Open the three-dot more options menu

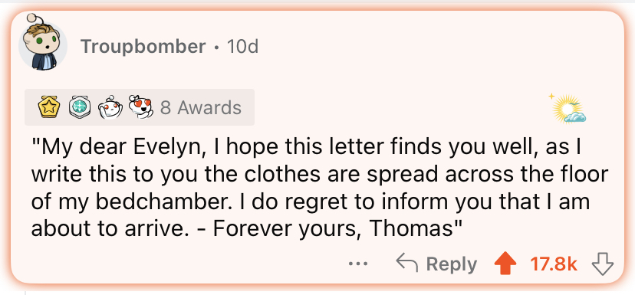[x=358, y=264]
